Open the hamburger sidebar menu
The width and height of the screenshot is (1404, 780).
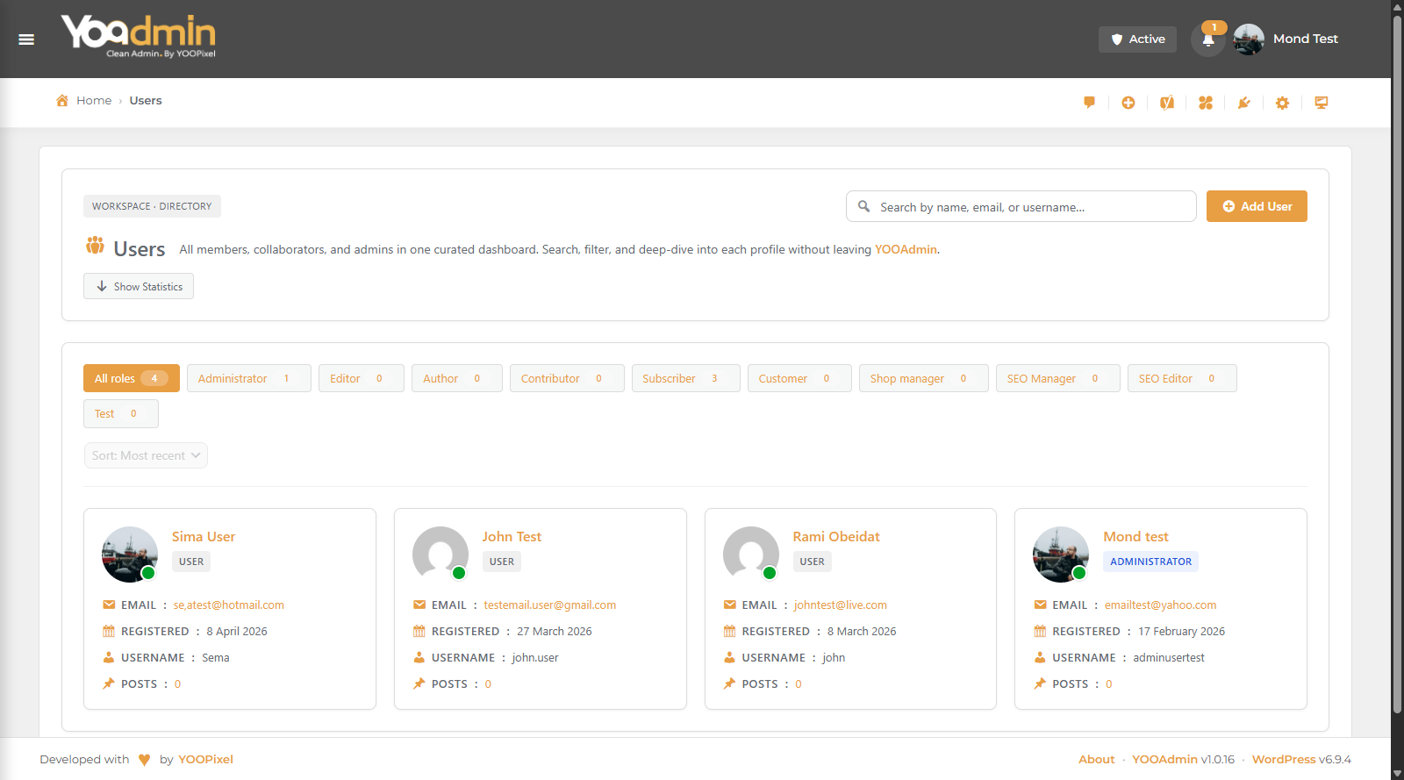(26, 39)
